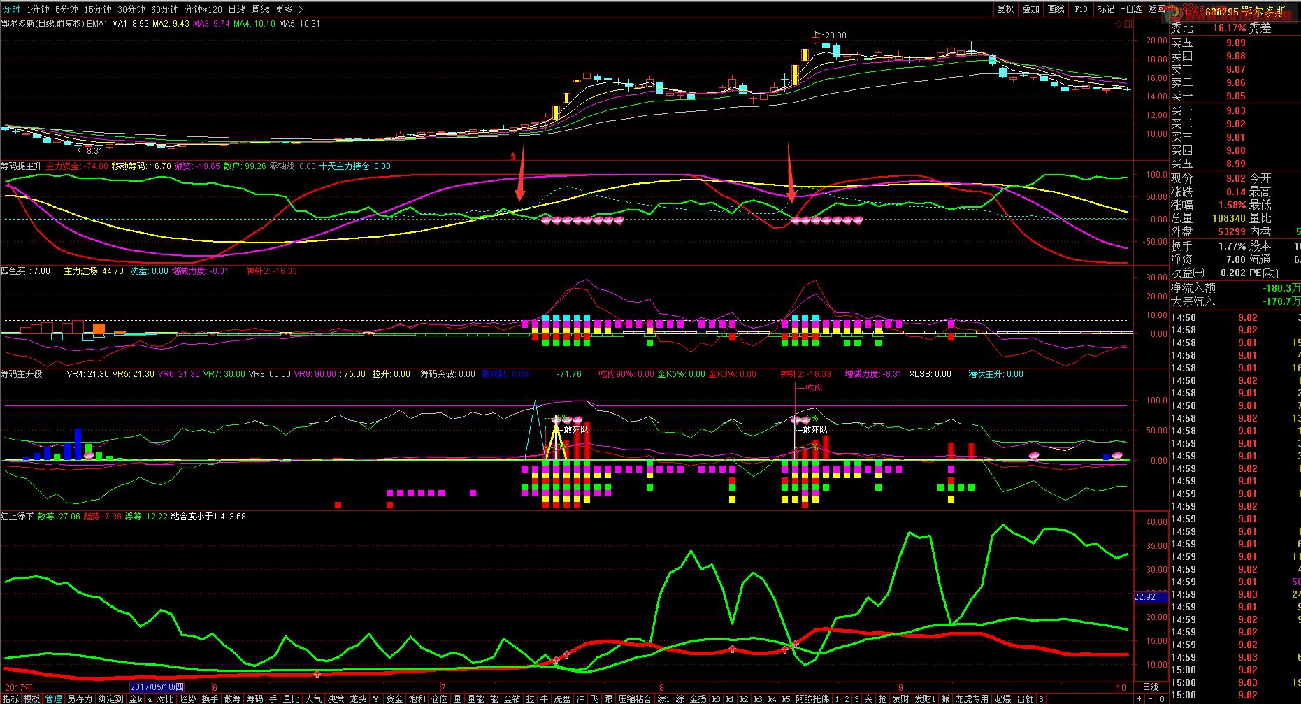Image resolution: width=1301 pixels, height=704 pixels.
Task: Open the 复权 adjustment menu
Action: 1005,9
